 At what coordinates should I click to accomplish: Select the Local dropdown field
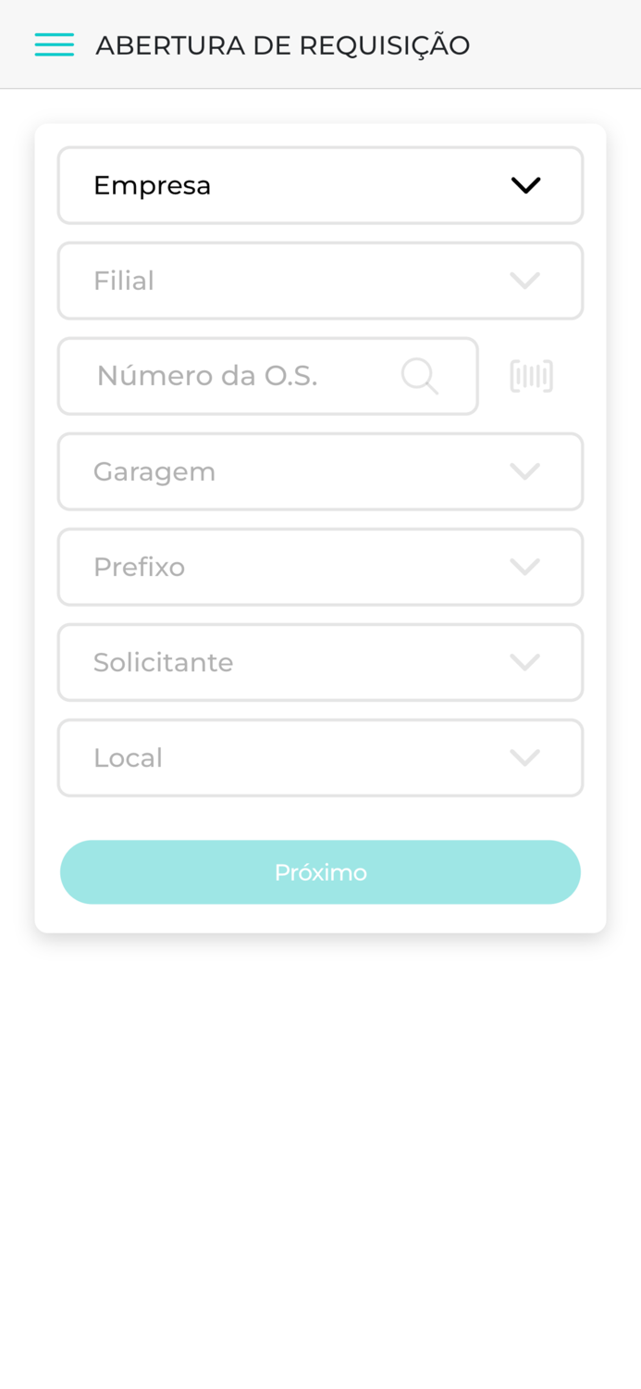(x=321, y=757)
